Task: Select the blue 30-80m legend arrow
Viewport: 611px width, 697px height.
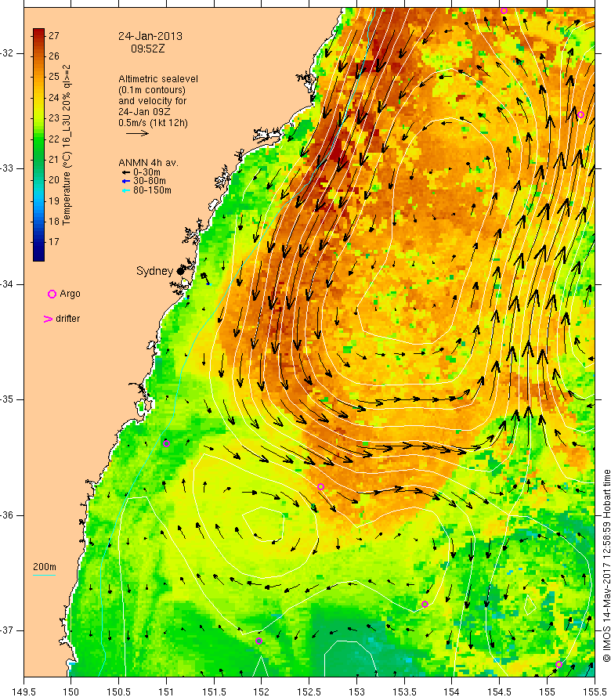Action: click(x=126, y=181)
